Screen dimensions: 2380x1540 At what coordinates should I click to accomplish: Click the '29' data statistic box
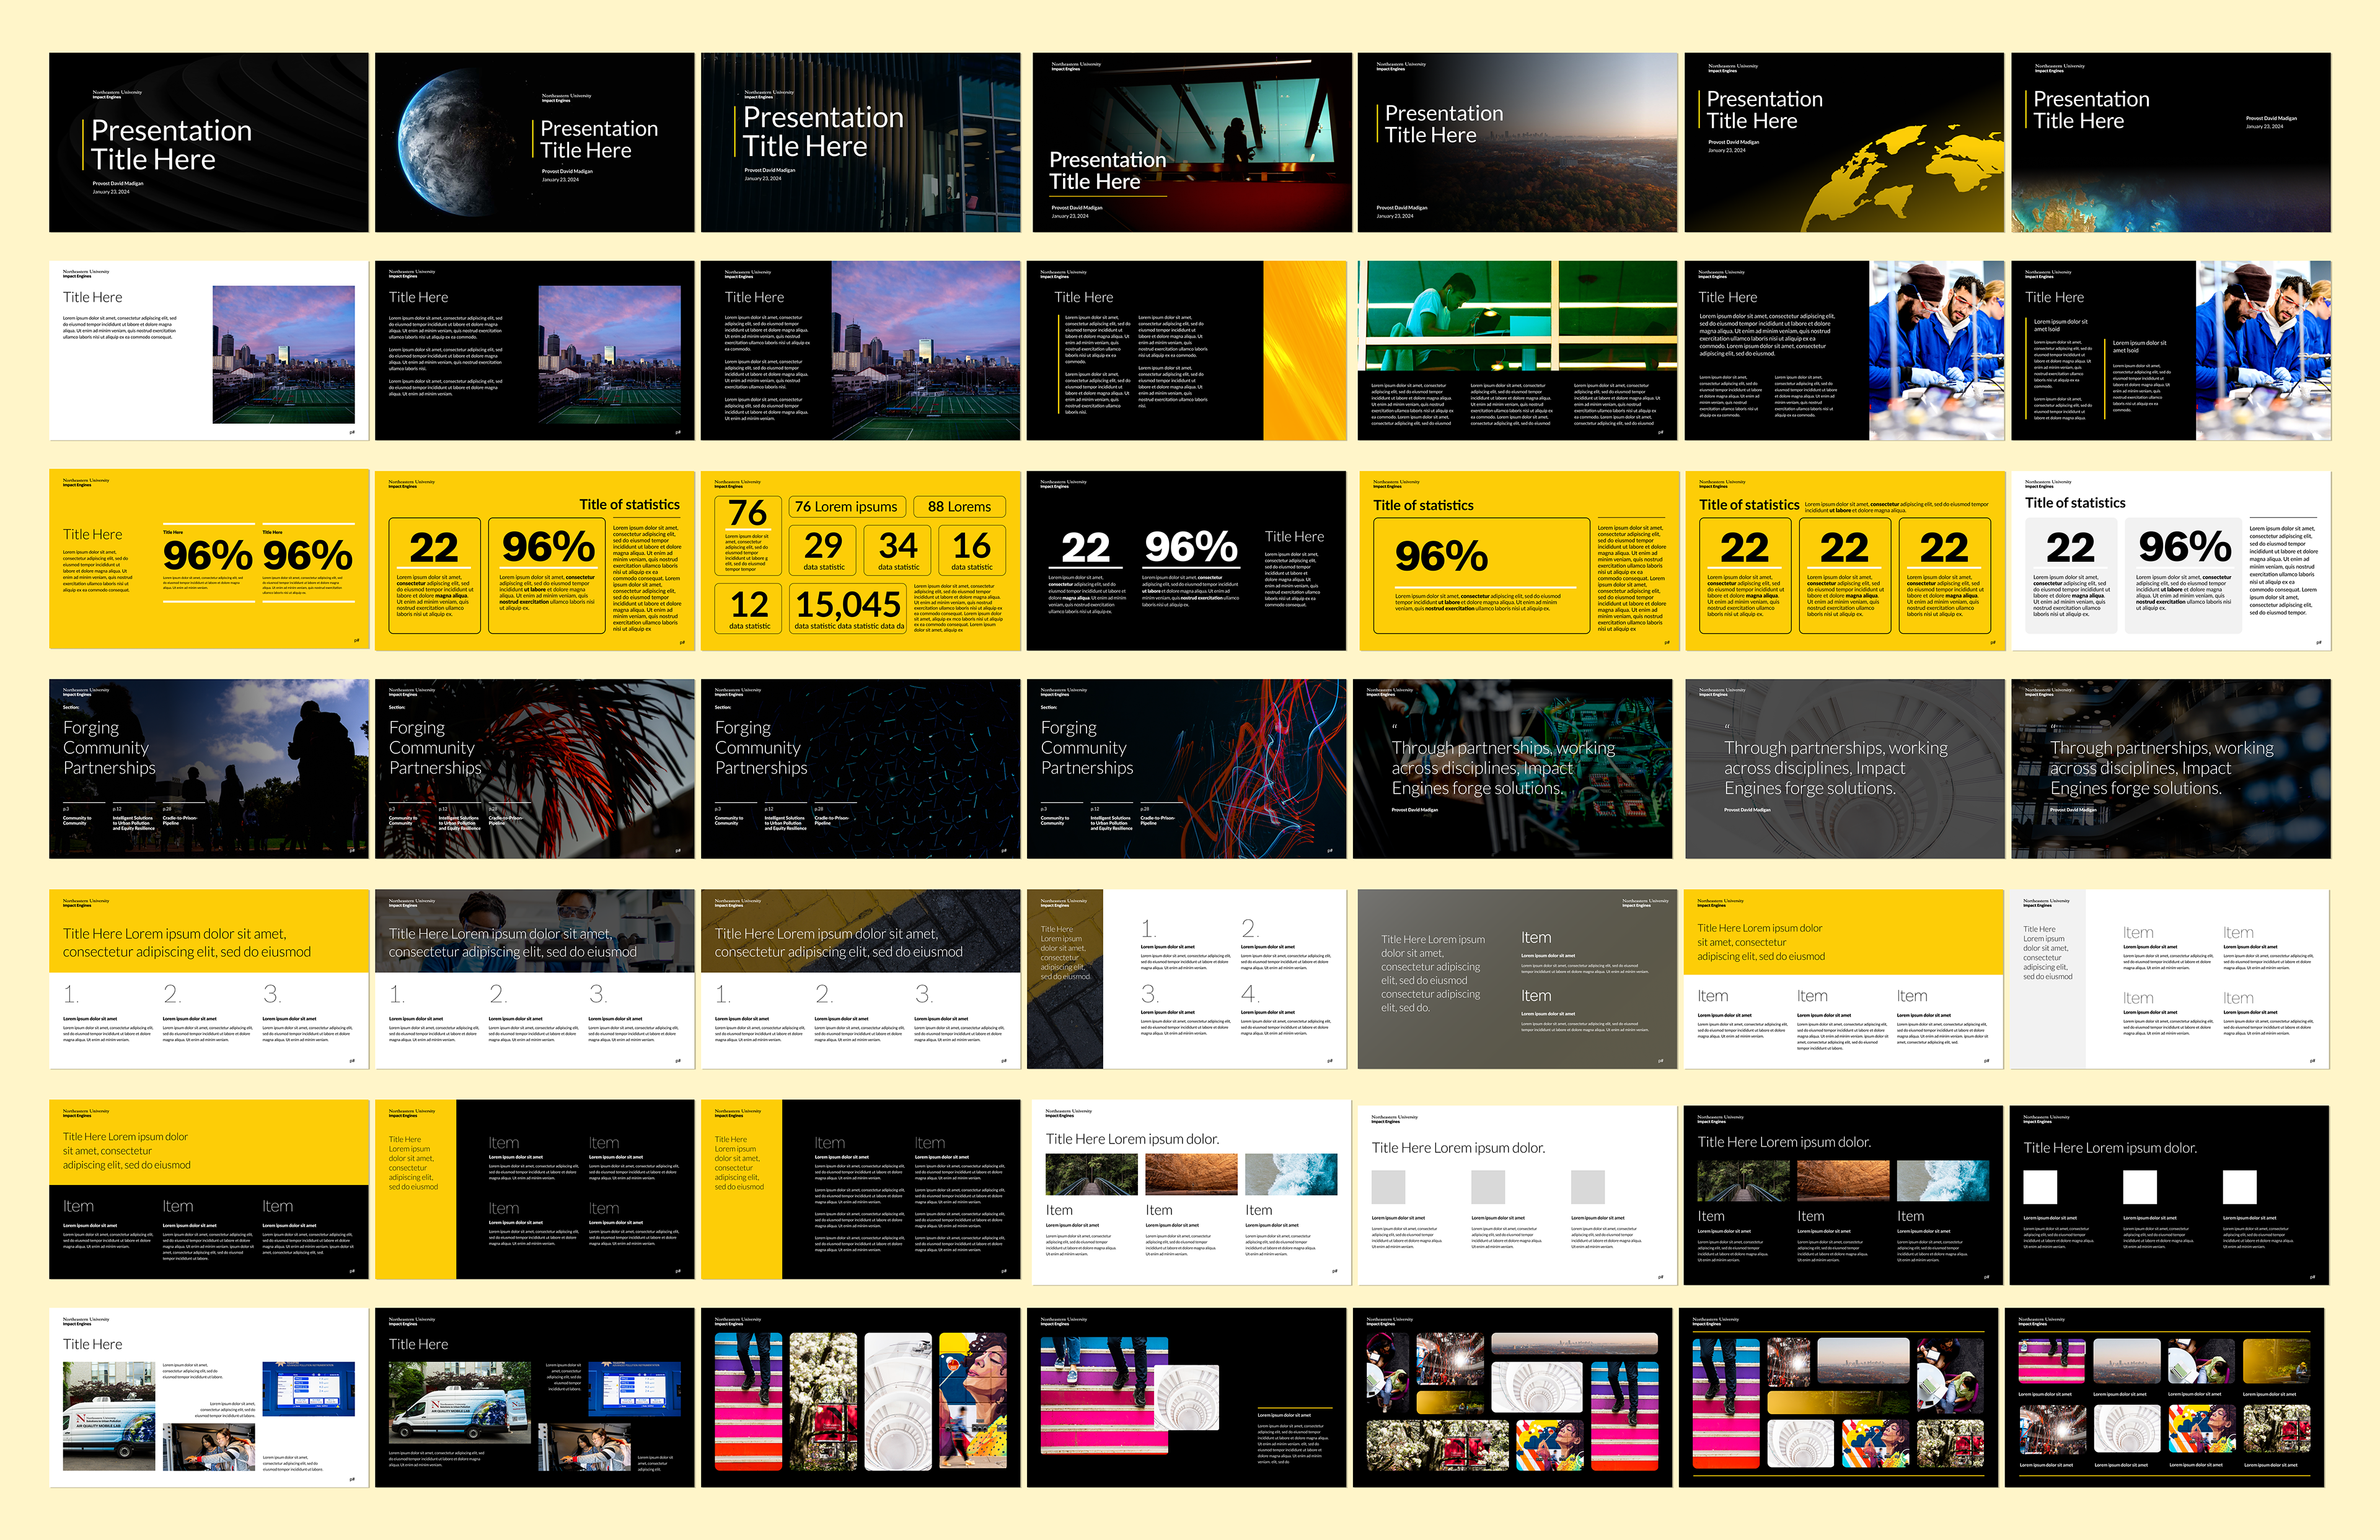(x=824, y=549)
